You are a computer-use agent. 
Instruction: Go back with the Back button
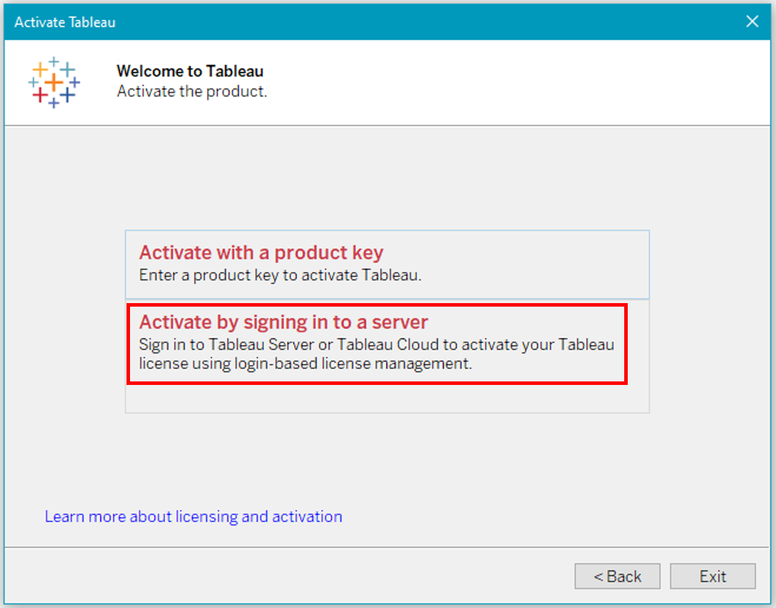[617, 576]
